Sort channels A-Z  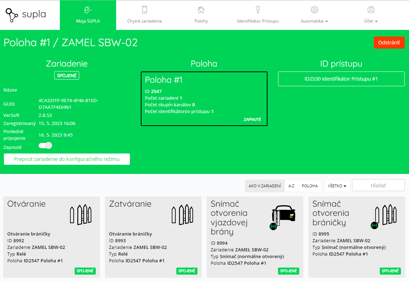coord(291,186)
